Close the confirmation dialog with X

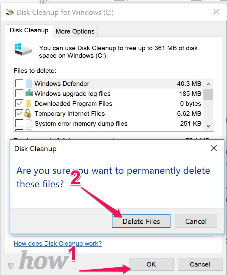[213, 148]
